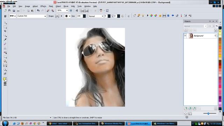Click the Size input field showing 100
The width and height of the screenshot is (224, 126).
click(80, 16)
